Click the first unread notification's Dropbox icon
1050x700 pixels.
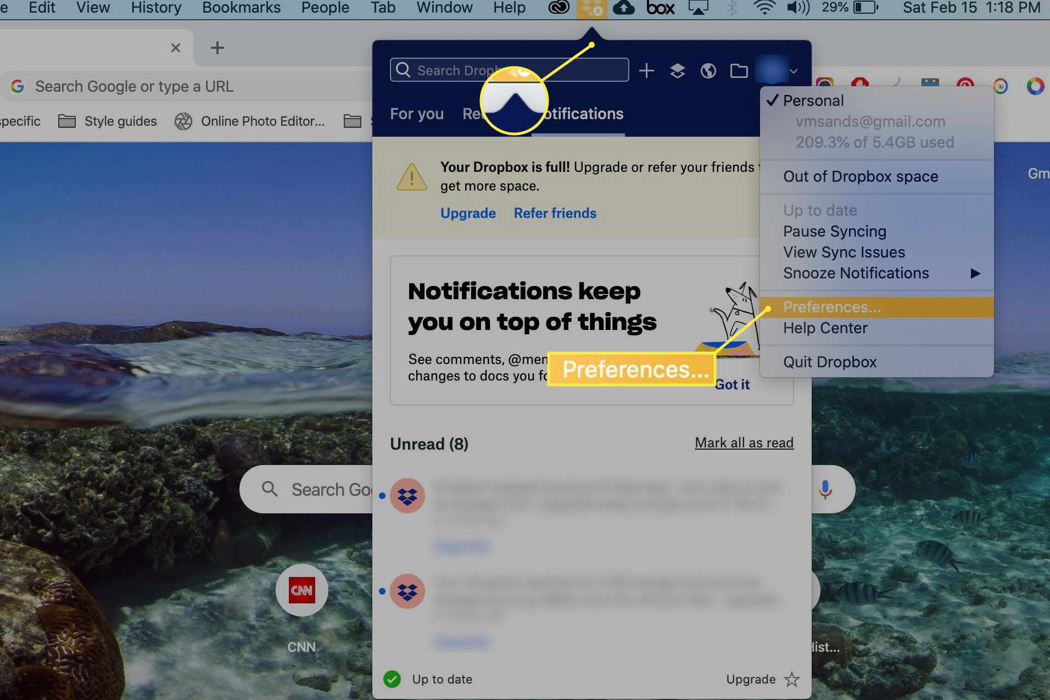(407, 496)
